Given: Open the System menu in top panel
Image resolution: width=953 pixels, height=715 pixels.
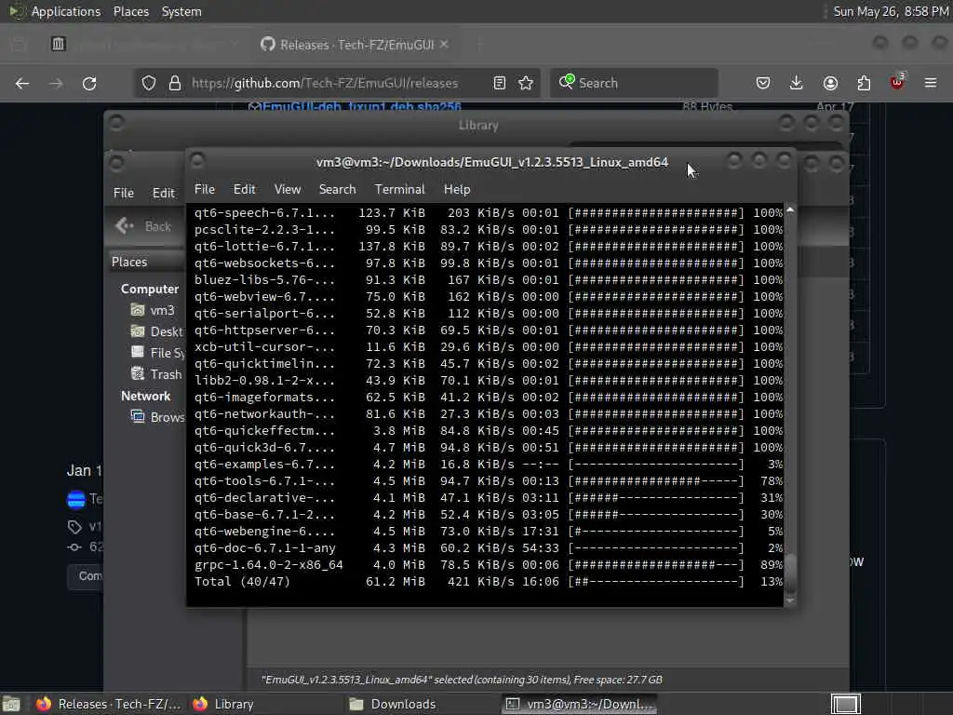Looking at the screenshot, I should [181, 11].
